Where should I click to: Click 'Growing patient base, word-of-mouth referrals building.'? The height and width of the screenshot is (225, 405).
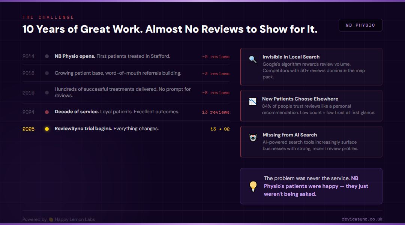pos(118,73)
